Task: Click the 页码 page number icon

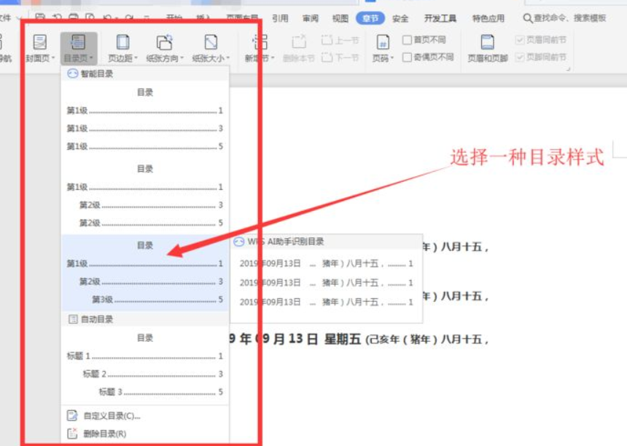Action: [382, 44]
